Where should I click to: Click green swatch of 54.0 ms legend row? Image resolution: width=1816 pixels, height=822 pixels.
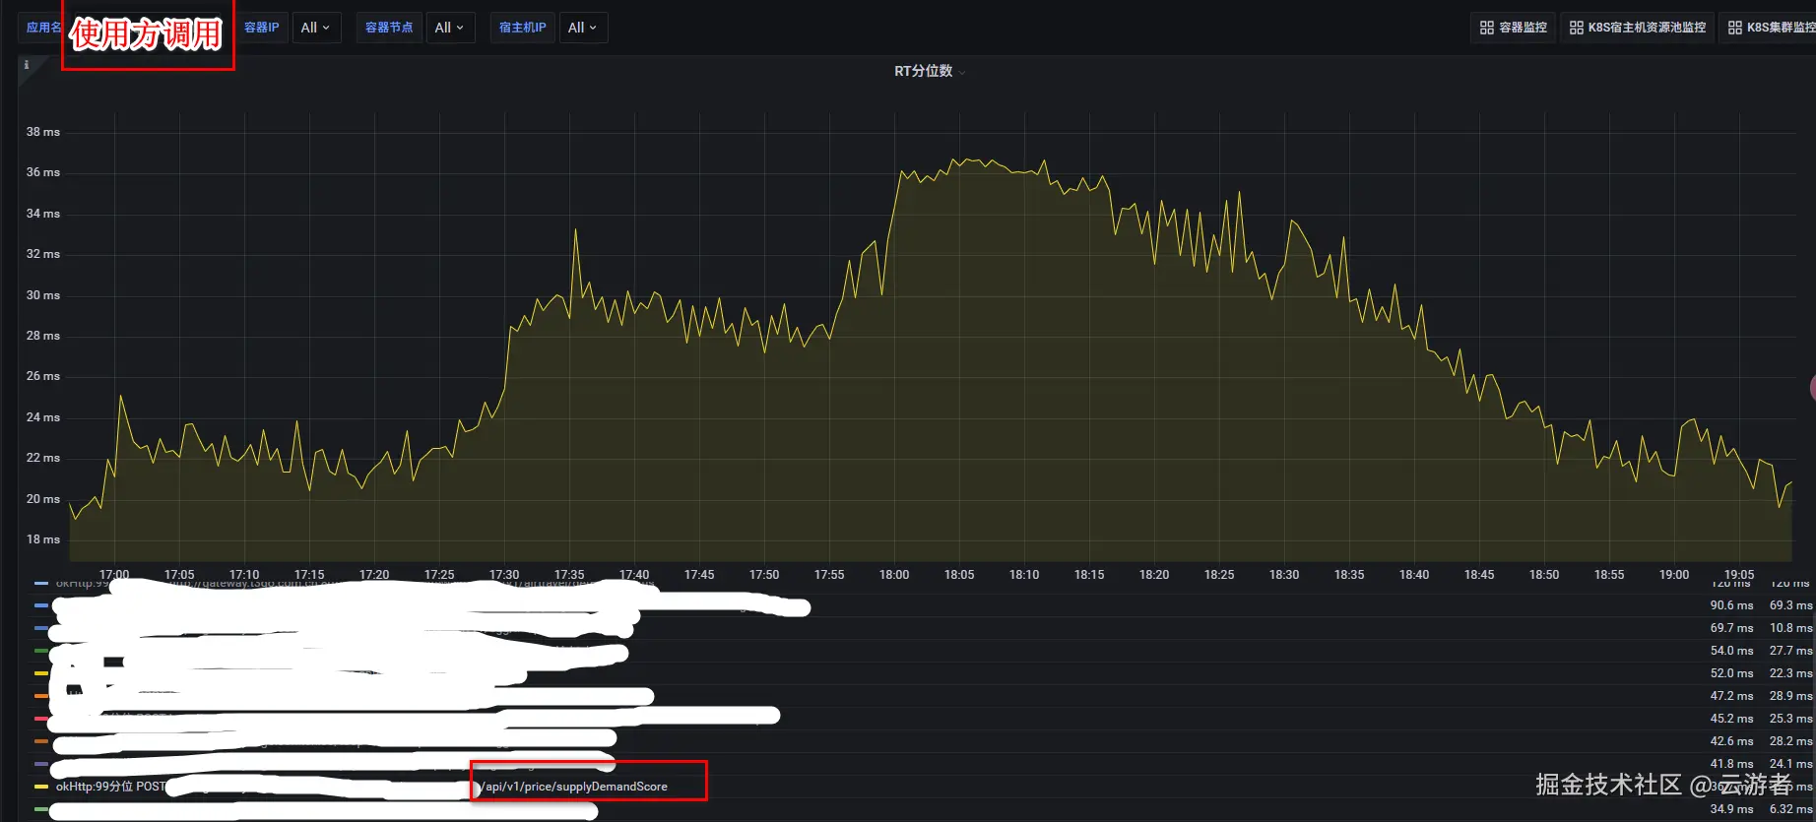tap(41, 651)
